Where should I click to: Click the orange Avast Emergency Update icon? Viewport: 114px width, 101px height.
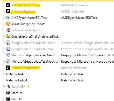[x=8, y=24]
